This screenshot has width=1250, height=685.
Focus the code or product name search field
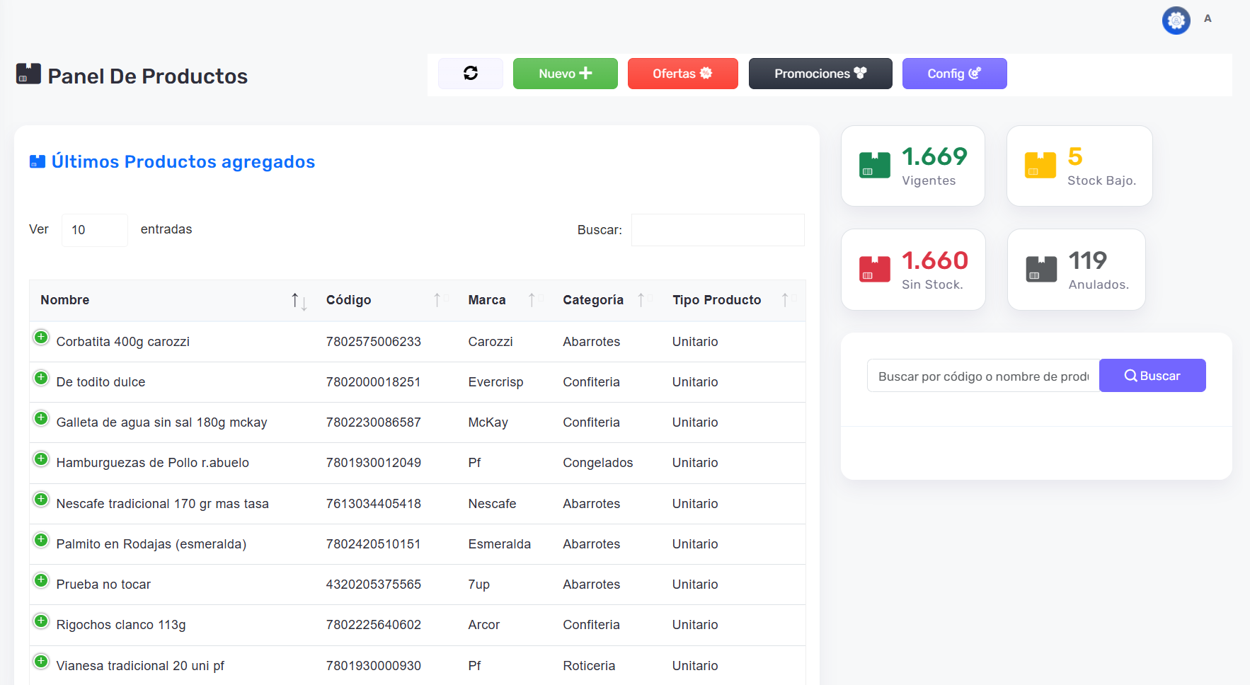click(x=982, y=376)
